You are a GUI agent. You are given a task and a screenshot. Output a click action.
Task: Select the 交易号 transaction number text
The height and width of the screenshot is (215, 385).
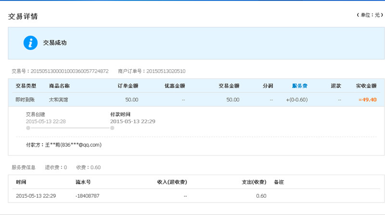click(x=69, y=71)
